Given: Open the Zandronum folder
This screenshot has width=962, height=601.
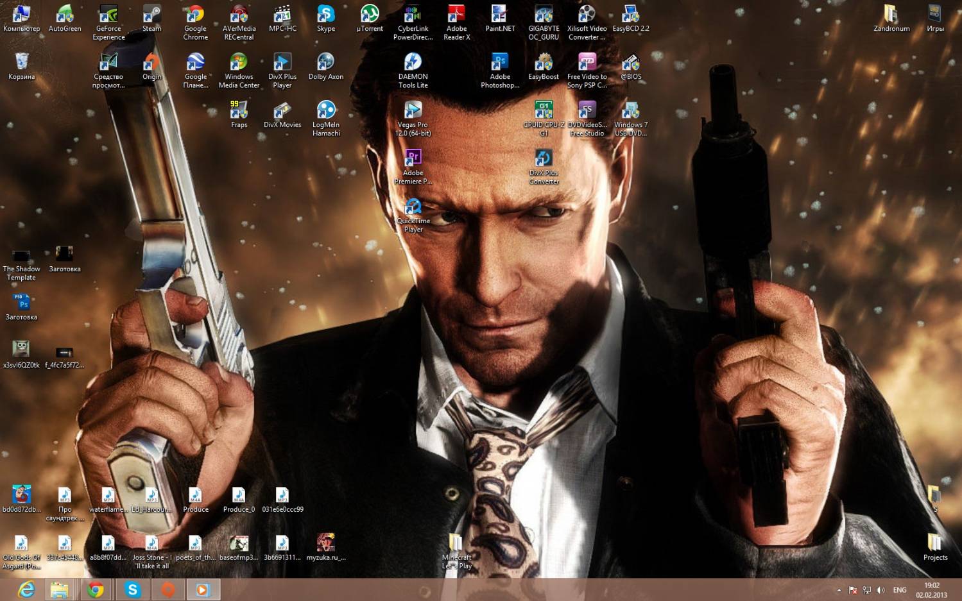Looking at the screenshot, I should (x=891, y=19).
